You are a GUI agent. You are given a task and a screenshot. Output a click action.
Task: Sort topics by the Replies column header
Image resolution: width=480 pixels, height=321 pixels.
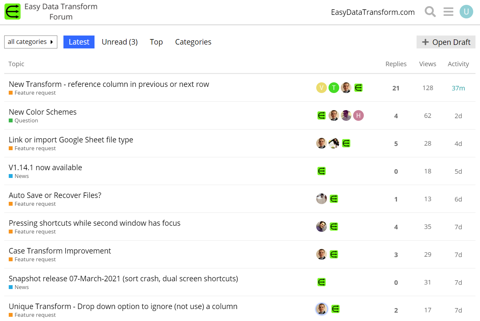pyautogui.click(x=396, y=64)
